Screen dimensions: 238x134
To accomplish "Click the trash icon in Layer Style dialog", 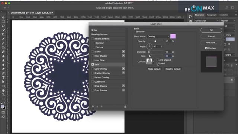I will 125,107.
